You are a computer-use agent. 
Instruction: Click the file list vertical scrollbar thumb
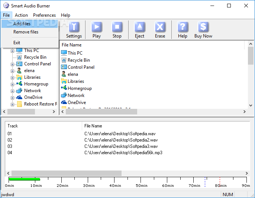[x=251, y=56]
